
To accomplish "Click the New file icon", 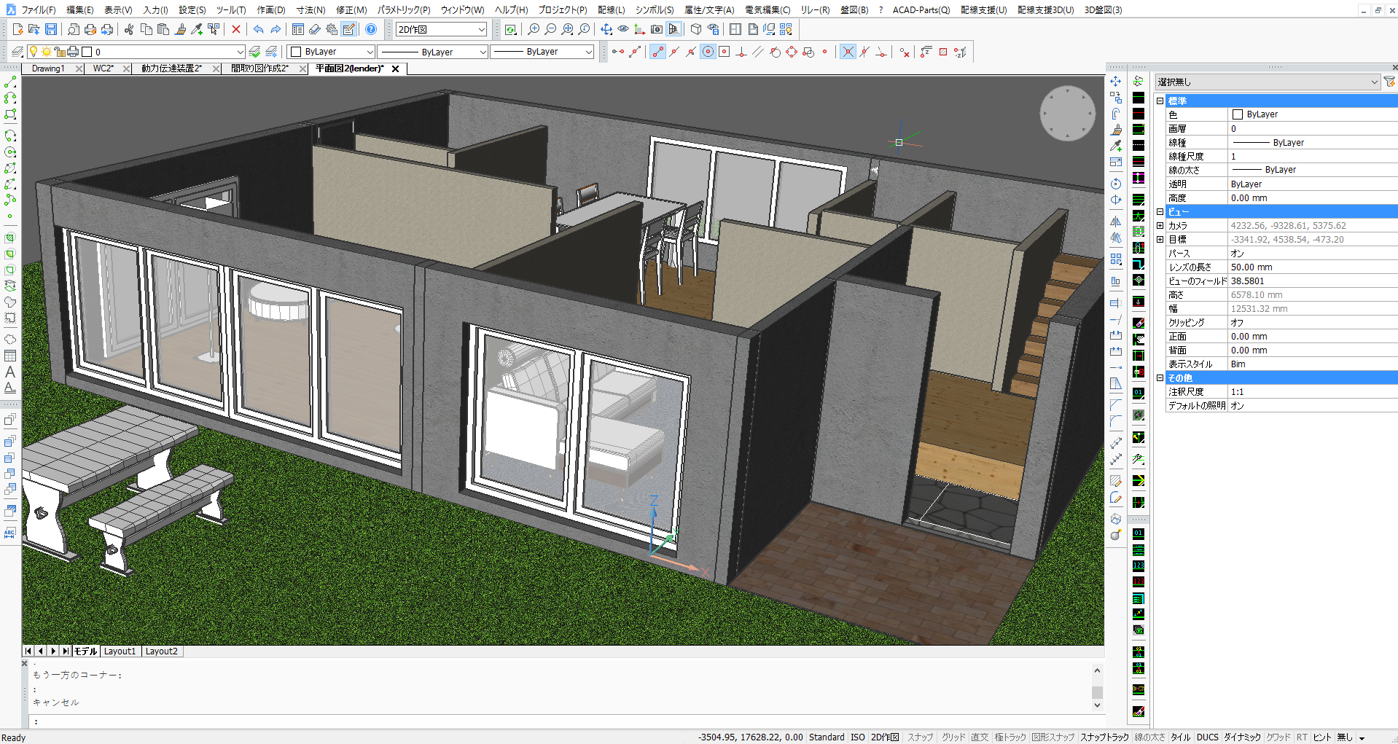I will (18, 29).
